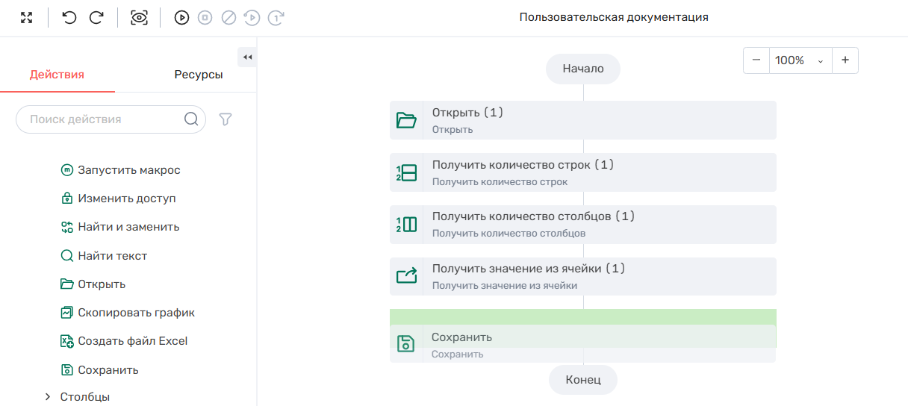Toggle the eye preview mode icon
This screenshot has width=908, height=406.
pyautogui.click(x=139, y=18)
